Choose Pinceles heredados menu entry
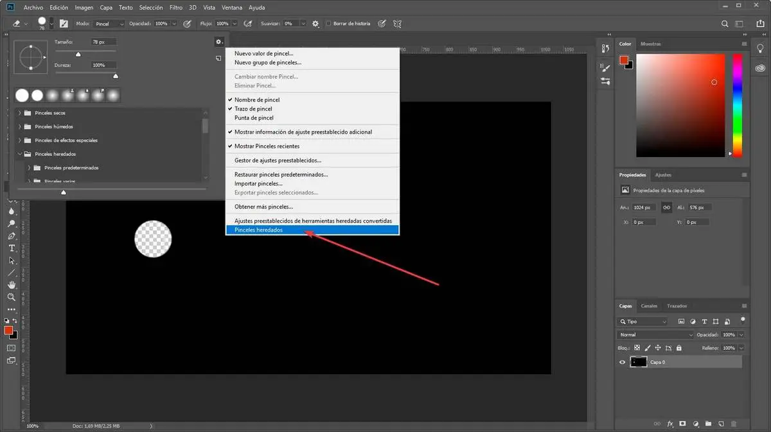This screenshot has width=771, height=432. [x=312, y=230]
